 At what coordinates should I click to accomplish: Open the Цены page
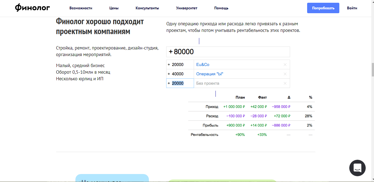click(x=114, y=8)
